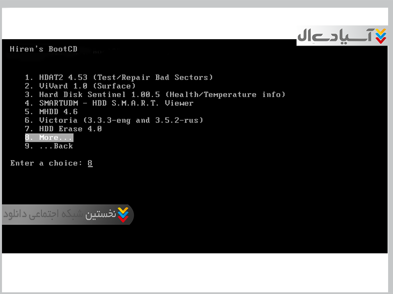Select HDAT2 4.53 menu entry
Screen dimensions: 393x294
point(119,77)
